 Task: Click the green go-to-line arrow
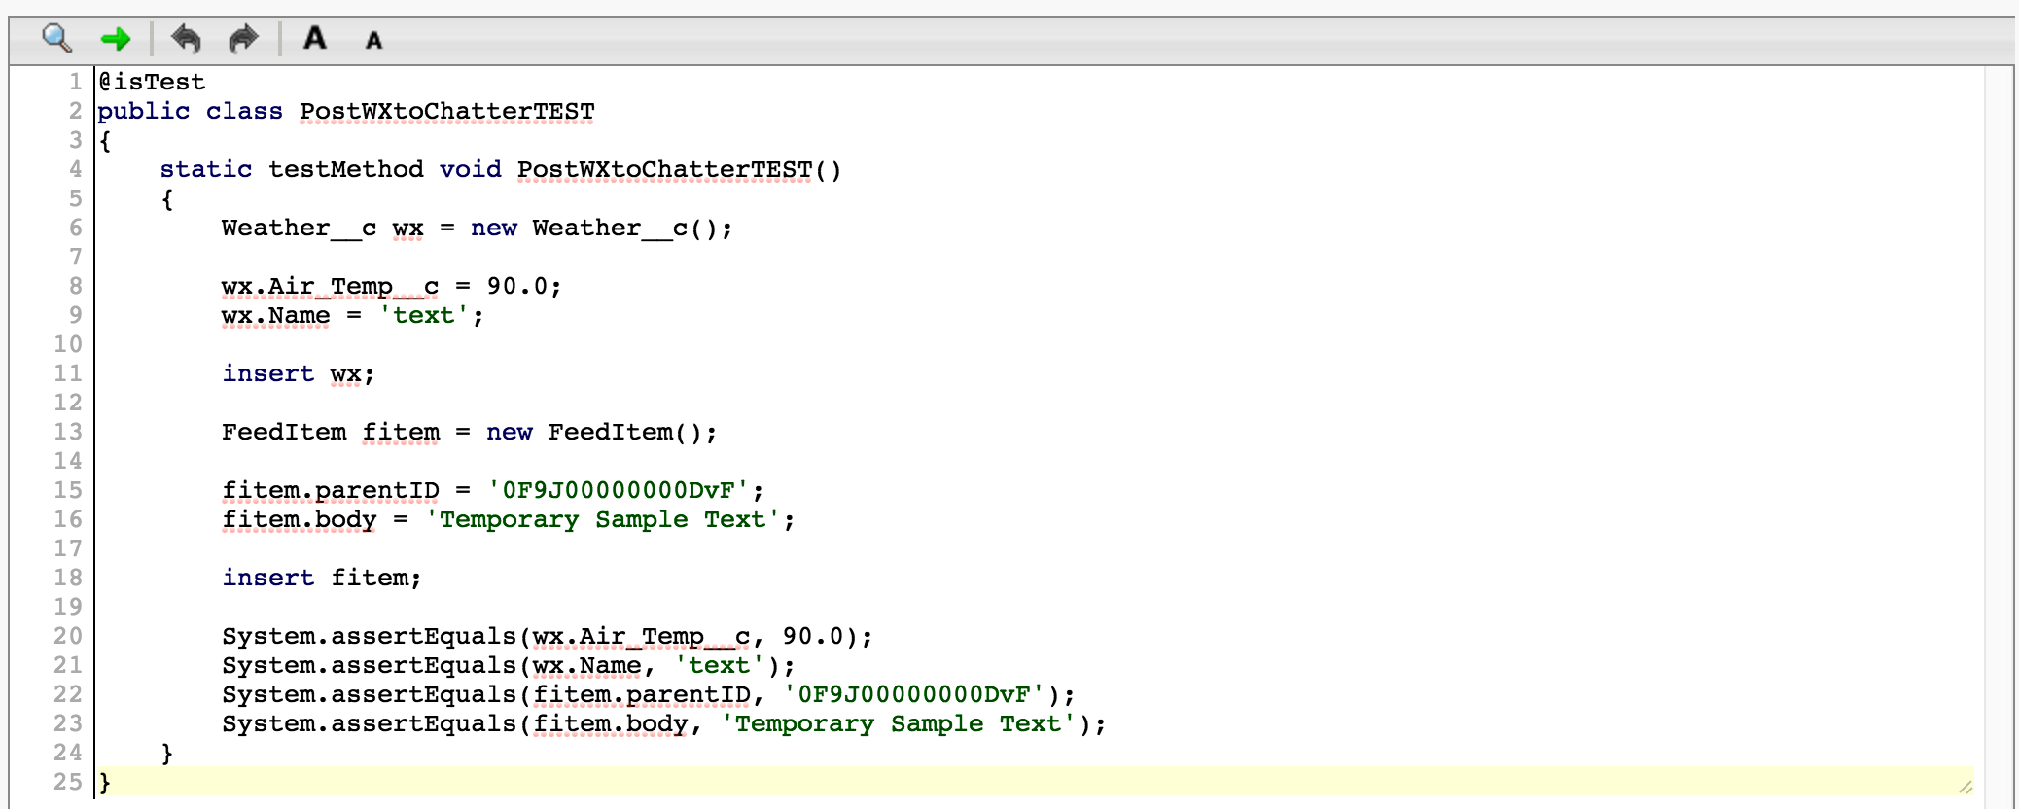coord(116,40)
